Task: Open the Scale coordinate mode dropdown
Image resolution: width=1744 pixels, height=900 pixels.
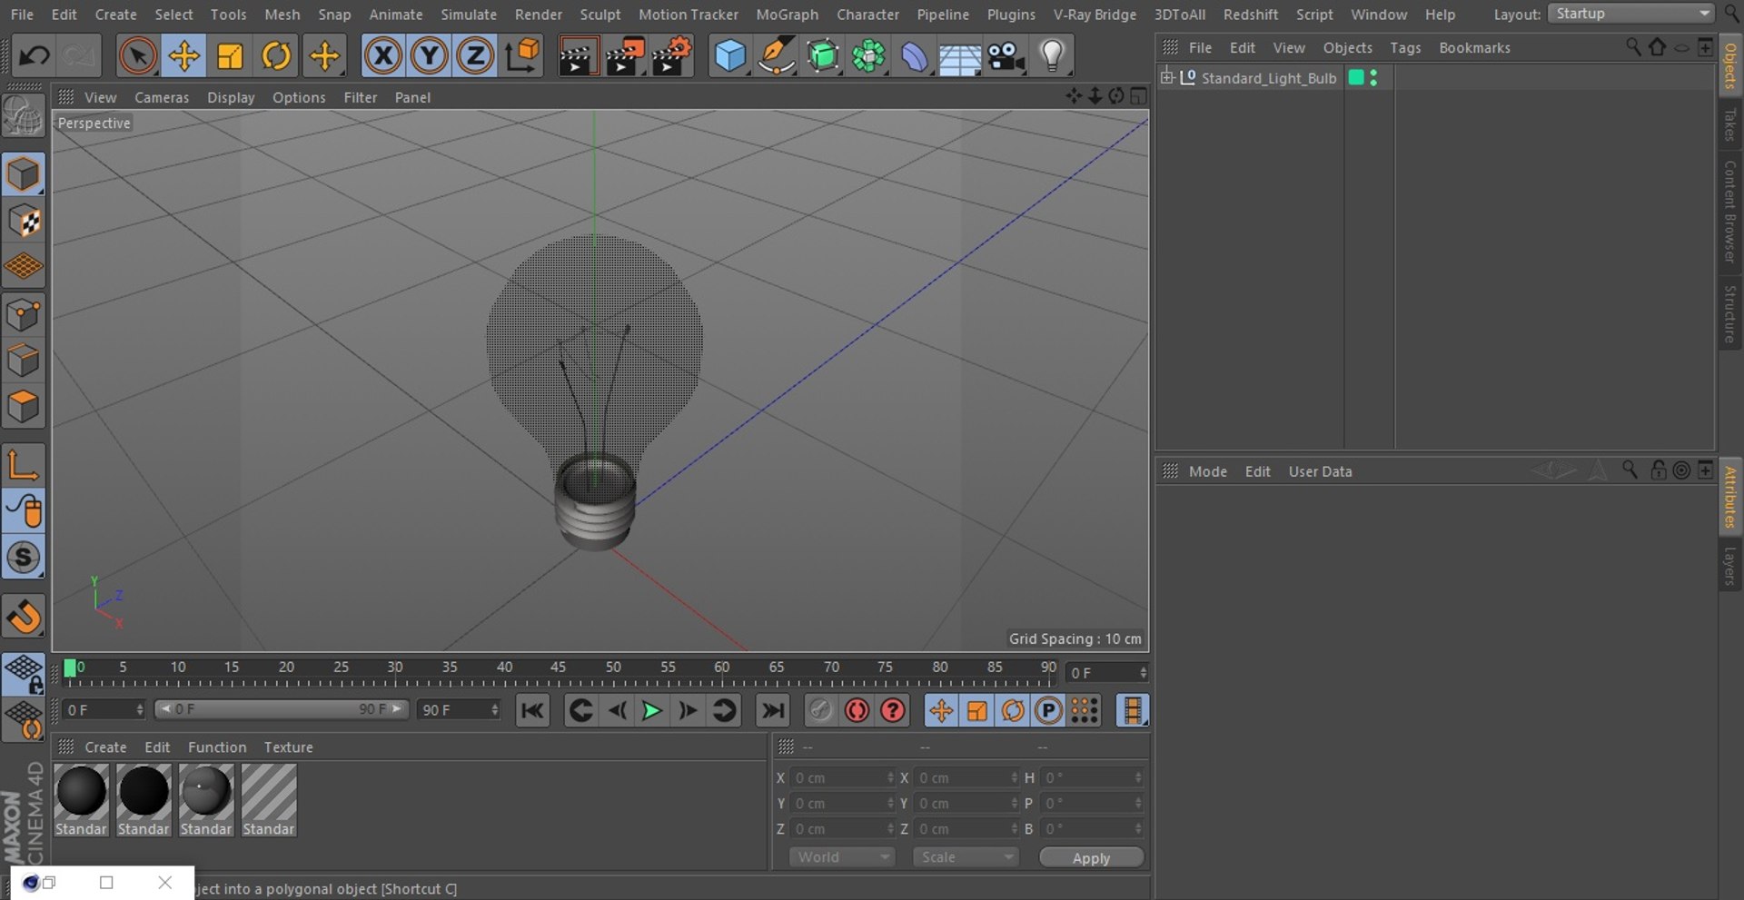Action: pos(966,857)
